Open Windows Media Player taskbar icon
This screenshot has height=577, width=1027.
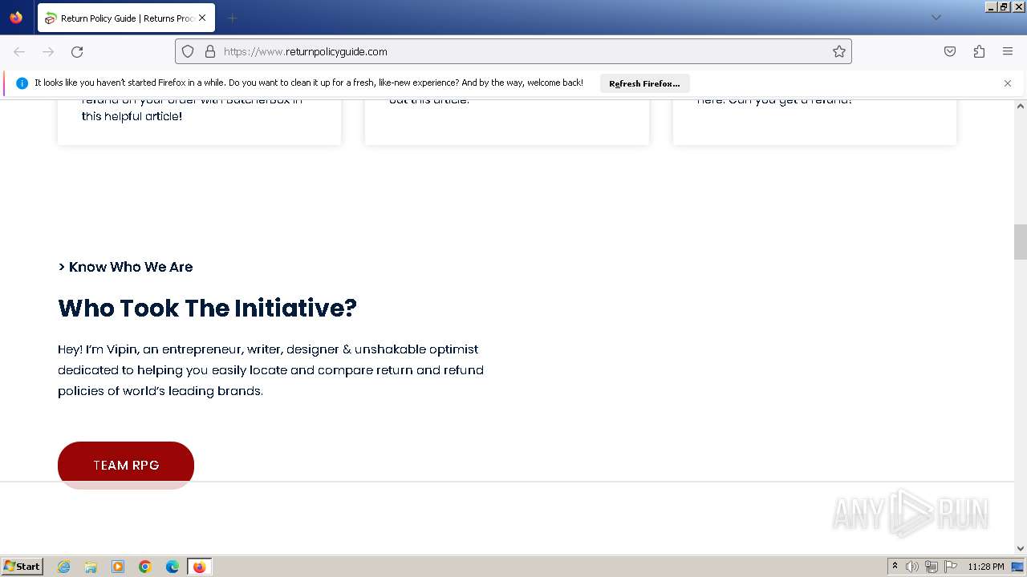(118, 567)
